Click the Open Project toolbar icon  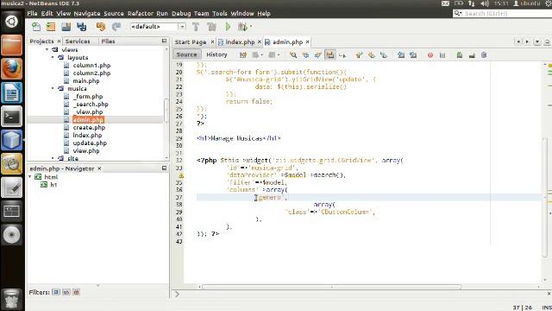[66, 27]
